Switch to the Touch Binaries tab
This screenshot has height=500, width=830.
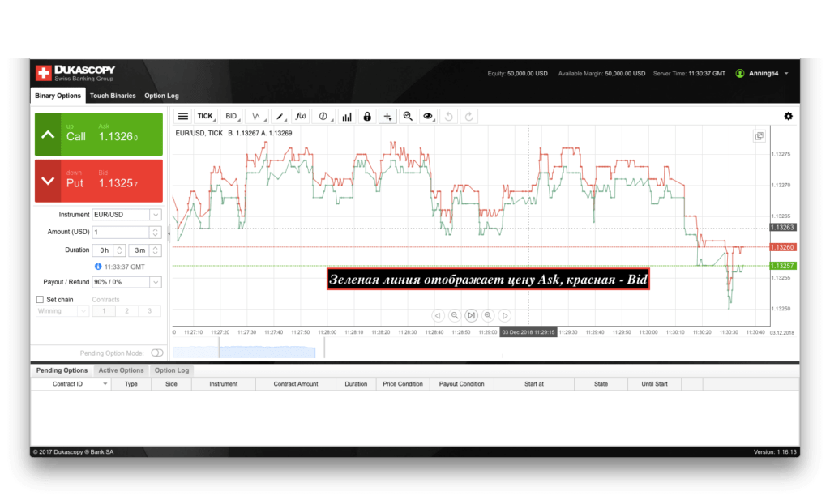click(x=113, y=96)
